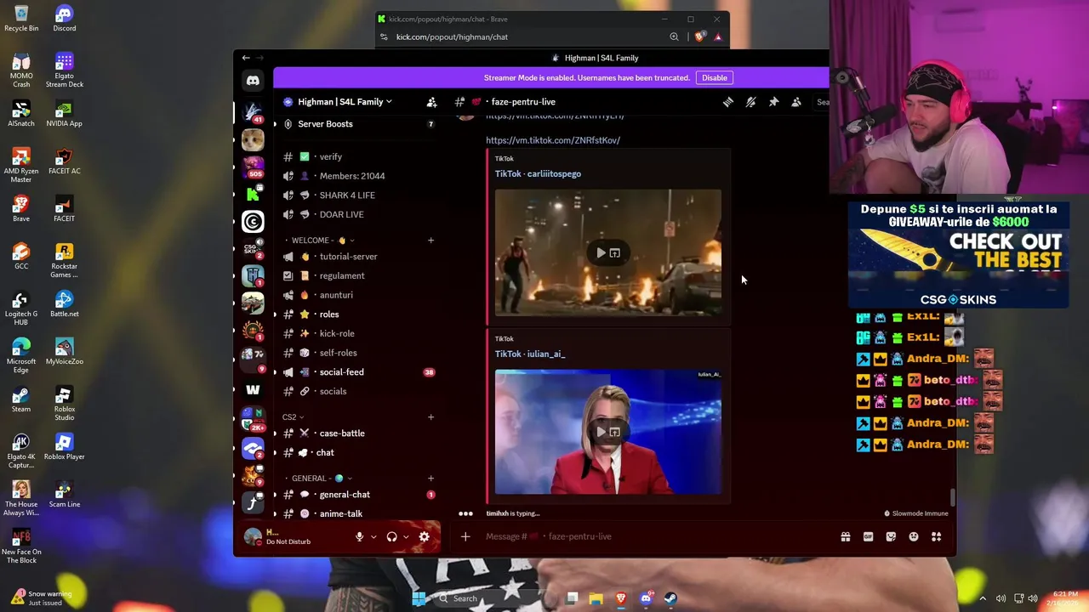Open Discord direct messages home icon
The height and width of the screenshot is (612, 1089).
click(253, 81)
